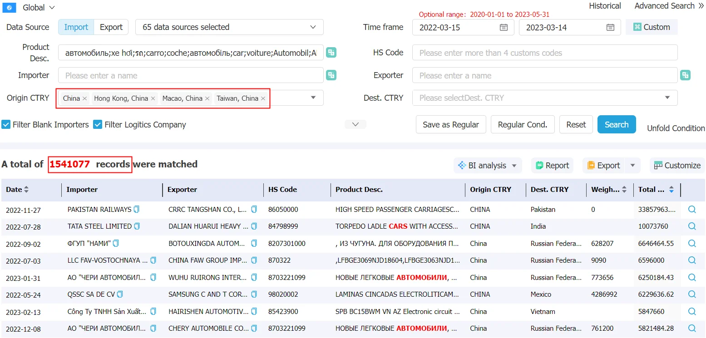Click Save as Regular button

(x=451, y=124)
